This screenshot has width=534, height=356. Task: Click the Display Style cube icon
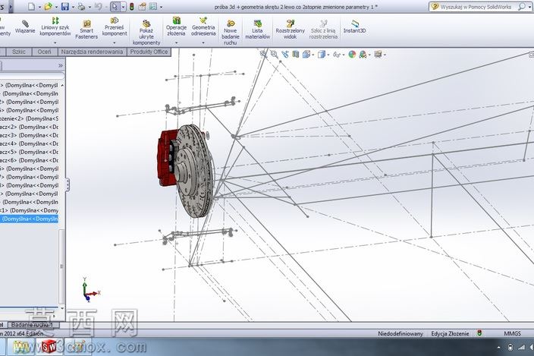pos(321,54)
